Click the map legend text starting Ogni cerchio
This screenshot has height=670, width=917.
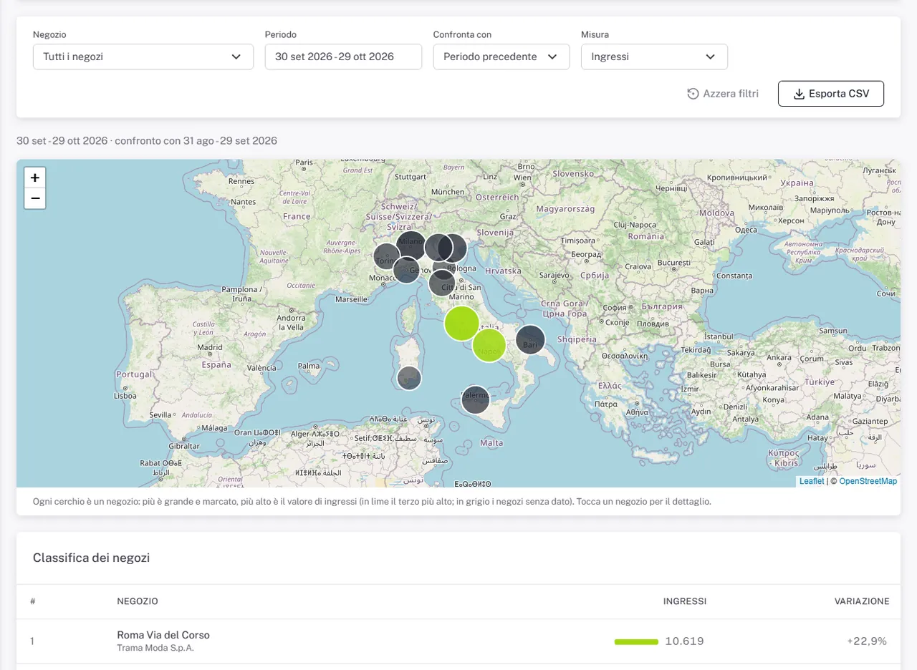pyautogui.click(x=372, y=502)
